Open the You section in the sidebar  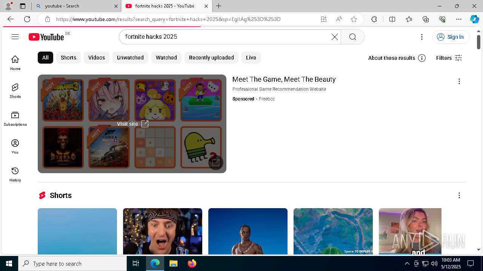[15, 146]
